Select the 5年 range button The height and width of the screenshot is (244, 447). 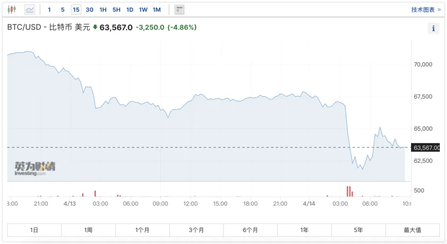click(x=358, y=230)
